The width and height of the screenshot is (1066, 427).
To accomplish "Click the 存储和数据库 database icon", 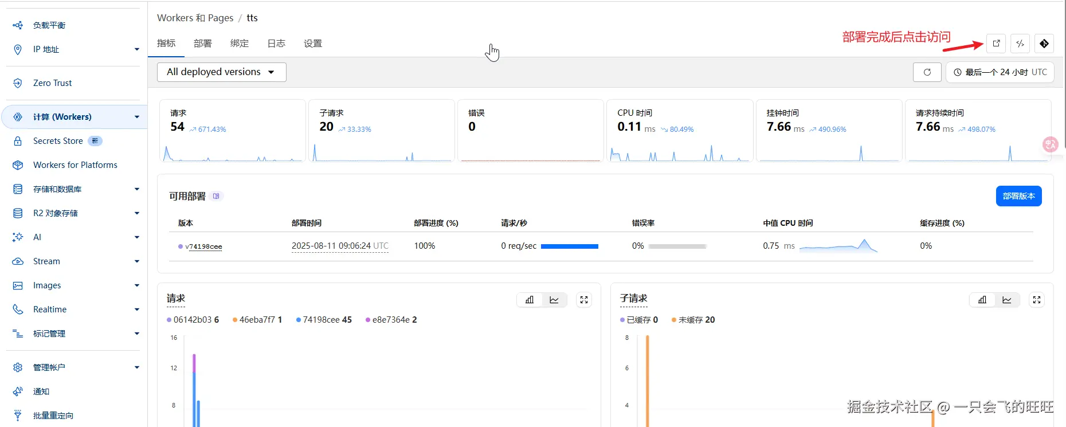I will (x=18, y=189).
